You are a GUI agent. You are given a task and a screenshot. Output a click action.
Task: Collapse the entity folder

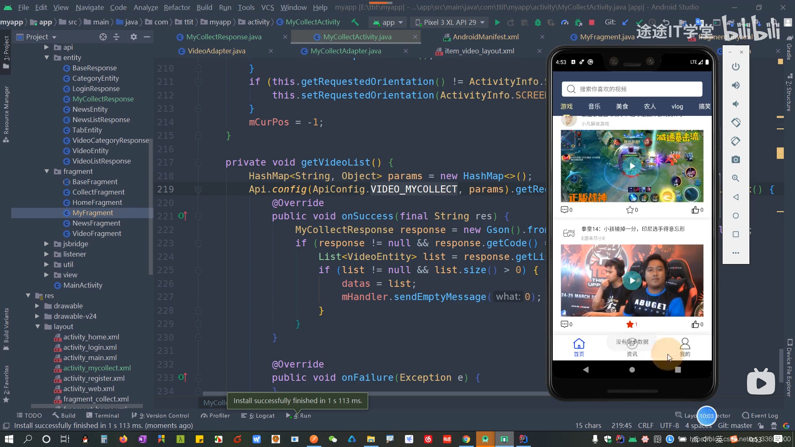[46, 58]
